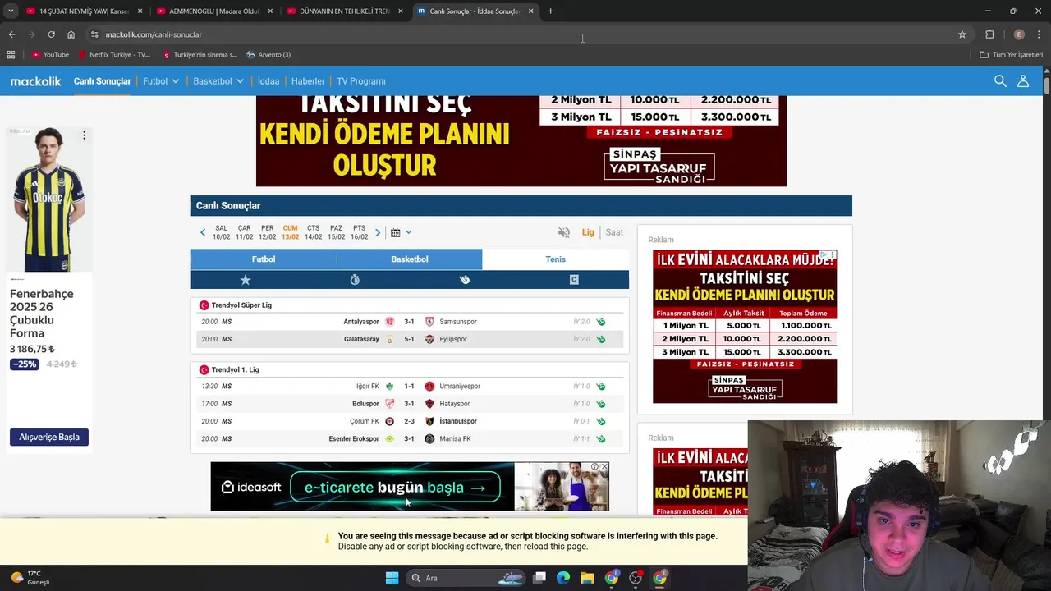Screen dimensions: 1051x591
Task: Filter live matches with the stopwatch icon
Action: [x=355, y=280]
